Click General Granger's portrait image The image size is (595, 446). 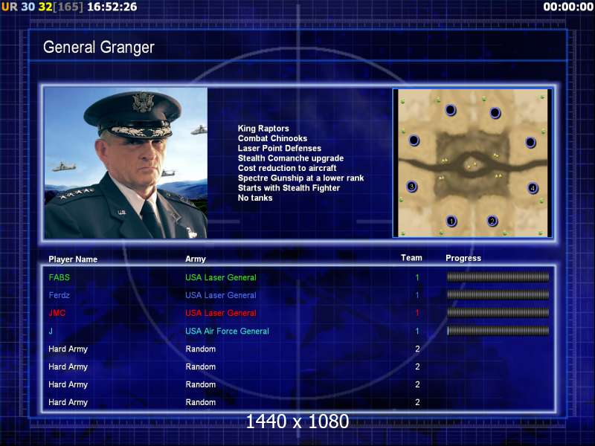click(x=126, y=163)
